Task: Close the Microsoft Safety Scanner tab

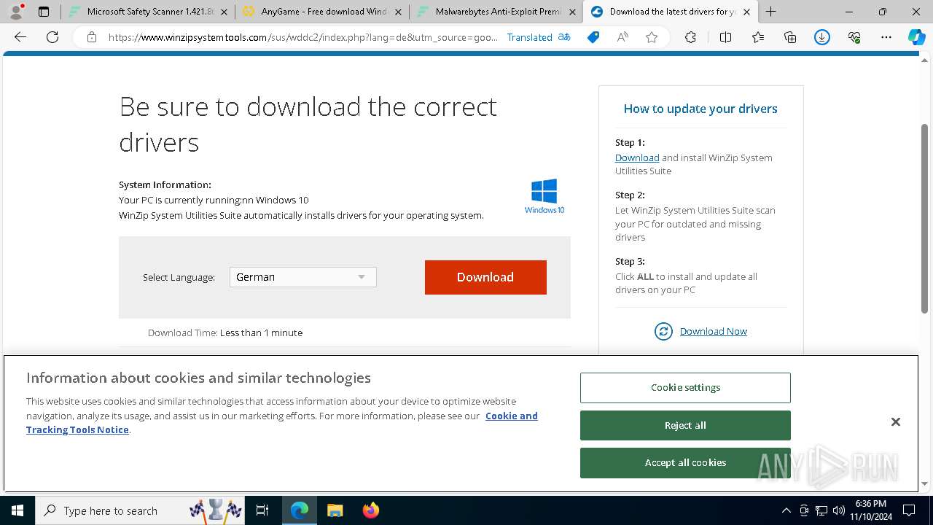Action: pyautogui.click(x=224, y=12)
